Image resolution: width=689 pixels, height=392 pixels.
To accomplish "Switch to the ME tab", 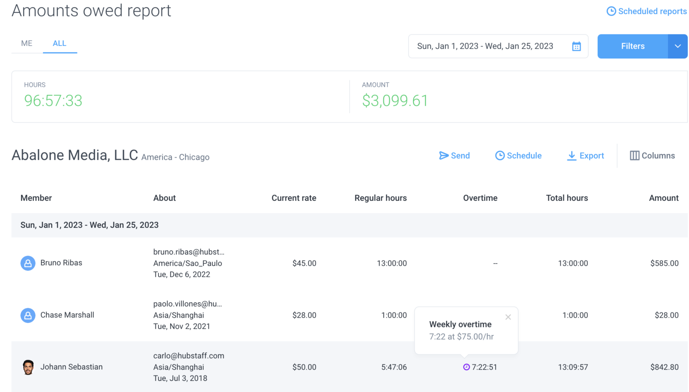I will 27,43.
